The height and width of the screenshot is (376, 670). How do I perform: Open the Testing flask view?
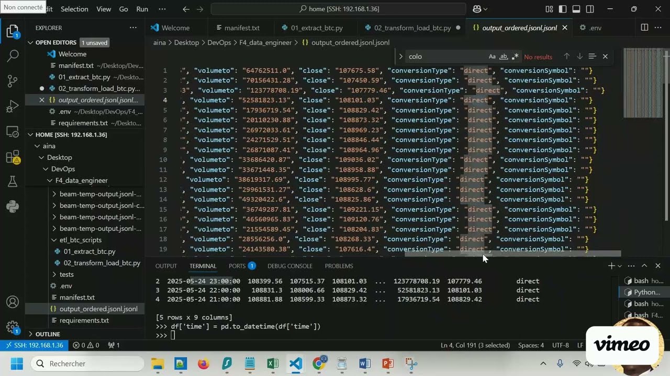(13, 181)
